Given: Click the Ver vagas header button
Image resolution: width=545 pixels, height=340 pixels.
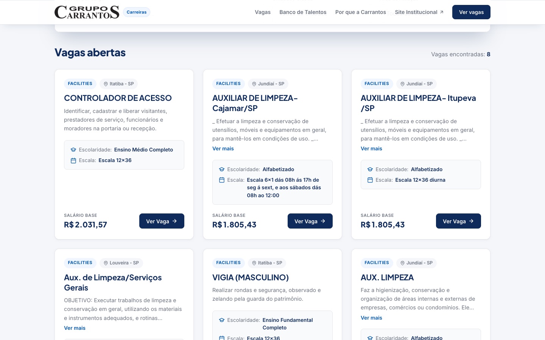Looking at the screenshot, I should click(471, 12).
